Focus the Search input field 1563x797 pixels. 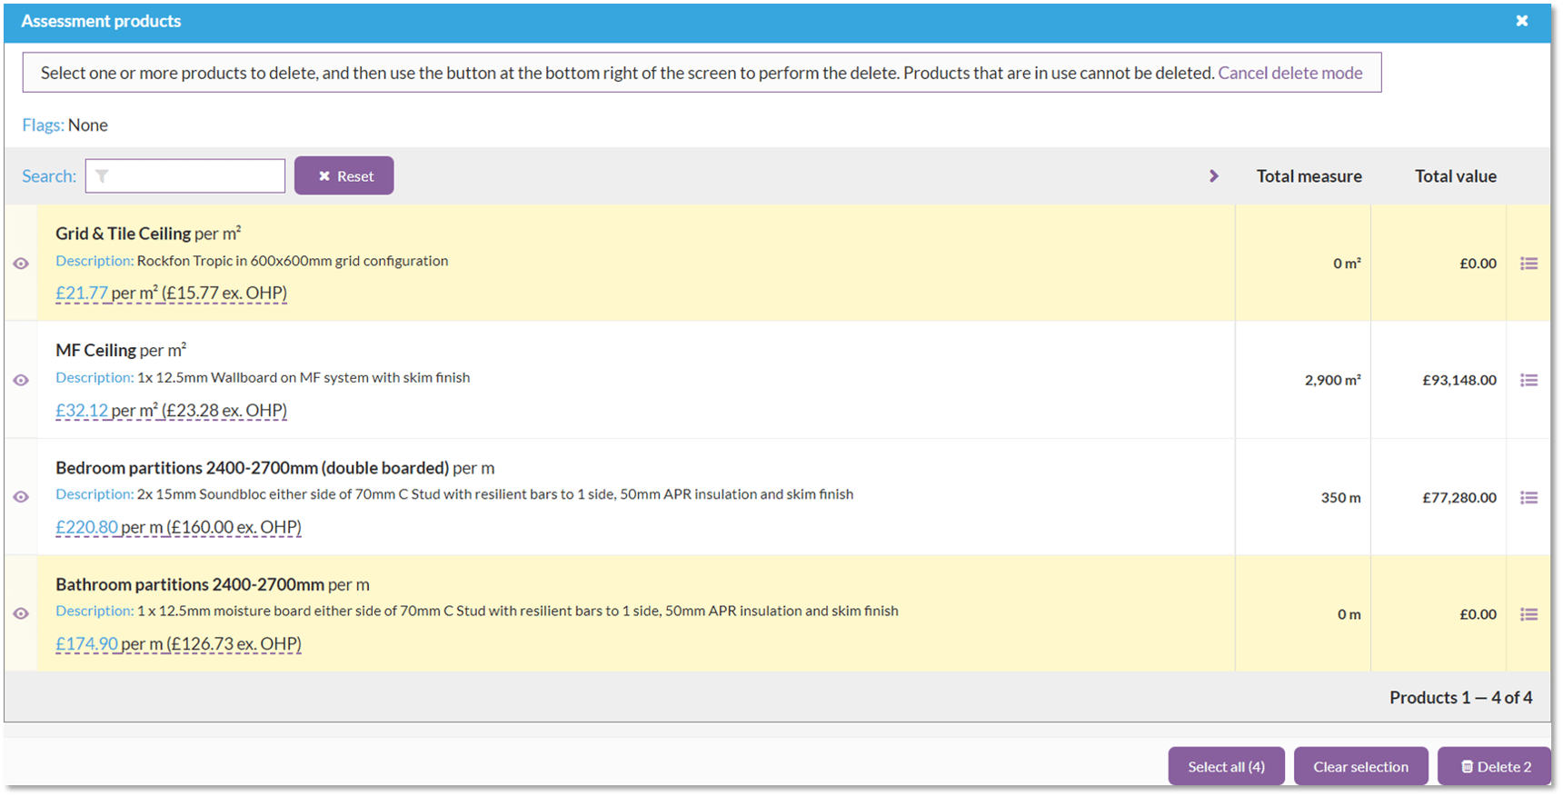point(195,176)
